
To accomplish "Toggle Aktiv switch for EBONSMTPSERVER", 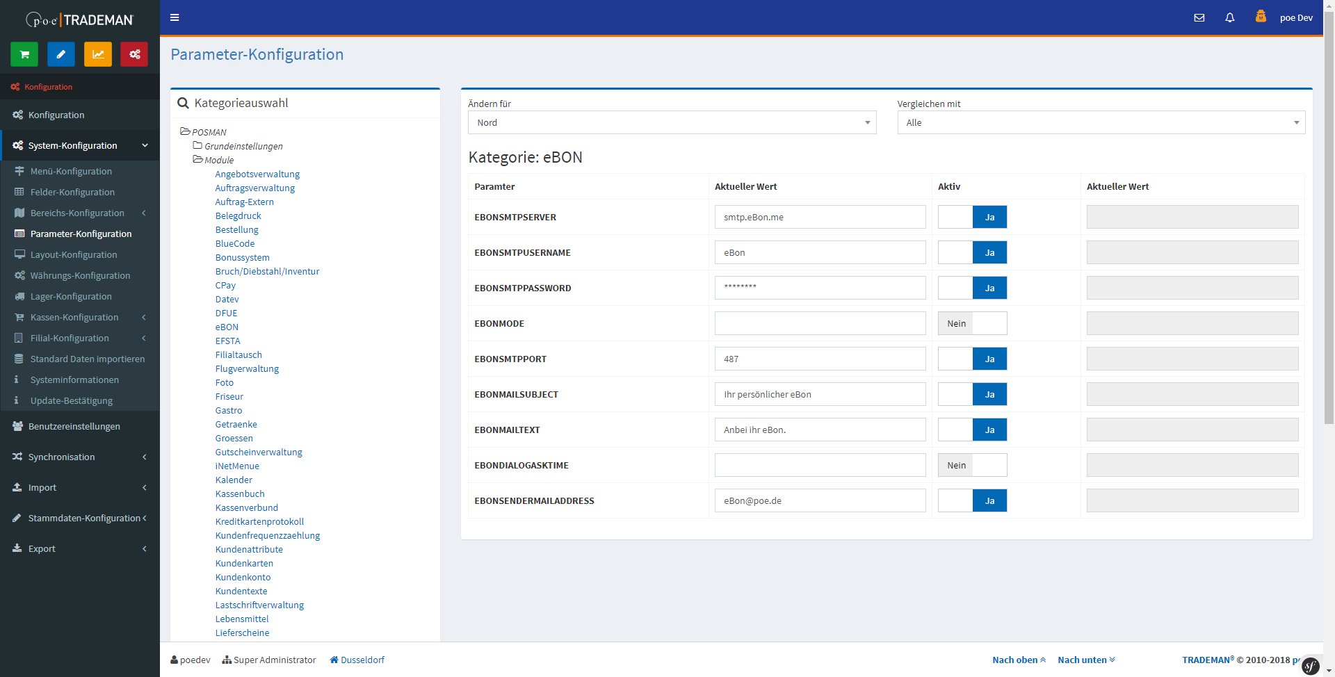I will 972,217.
